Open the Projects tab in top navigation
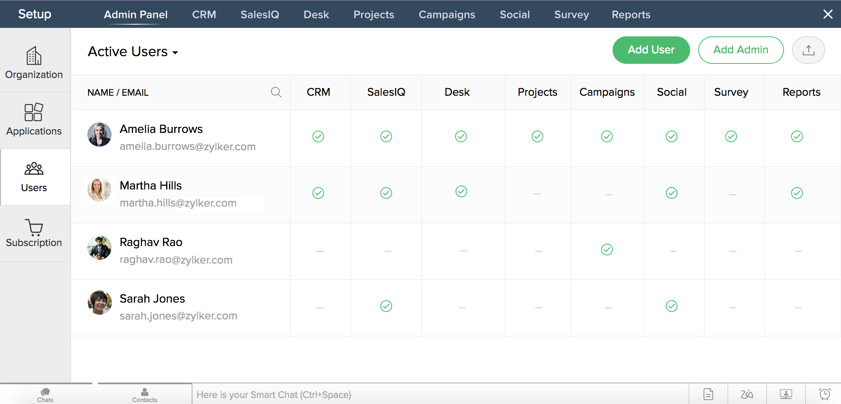 pyautogui.click(x=374, y=15)
